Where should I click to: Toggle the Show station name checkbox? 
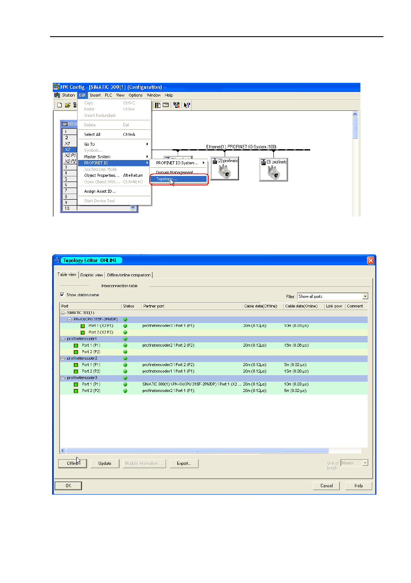tap(62, 295)
